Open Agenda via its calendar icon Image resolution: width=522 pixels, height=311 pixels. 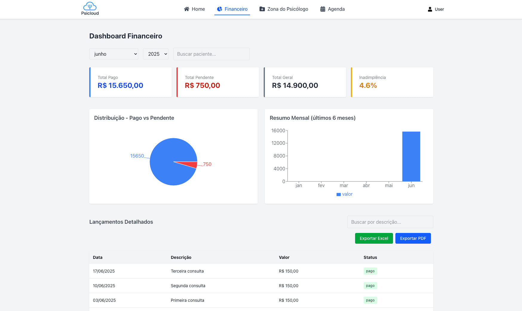pos(323,9)
